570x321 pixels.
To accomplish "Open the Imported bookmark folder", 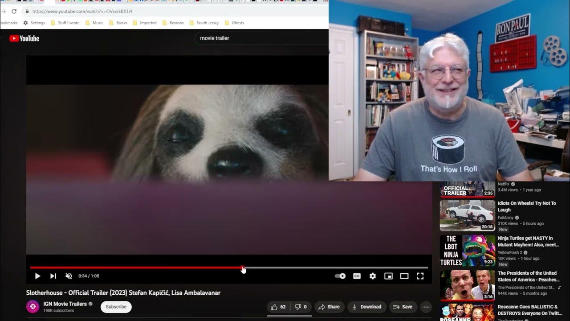I will tap(144, 23).
